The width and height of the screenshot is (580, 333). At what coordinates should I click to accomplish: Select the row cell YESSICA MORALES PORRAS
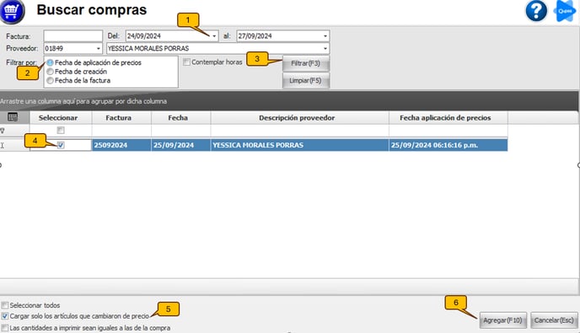pos(300,145)
